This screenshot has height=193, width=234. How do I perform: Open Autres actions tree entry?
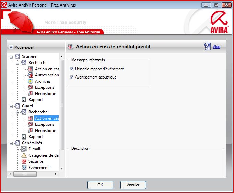(x=47, y=75)
